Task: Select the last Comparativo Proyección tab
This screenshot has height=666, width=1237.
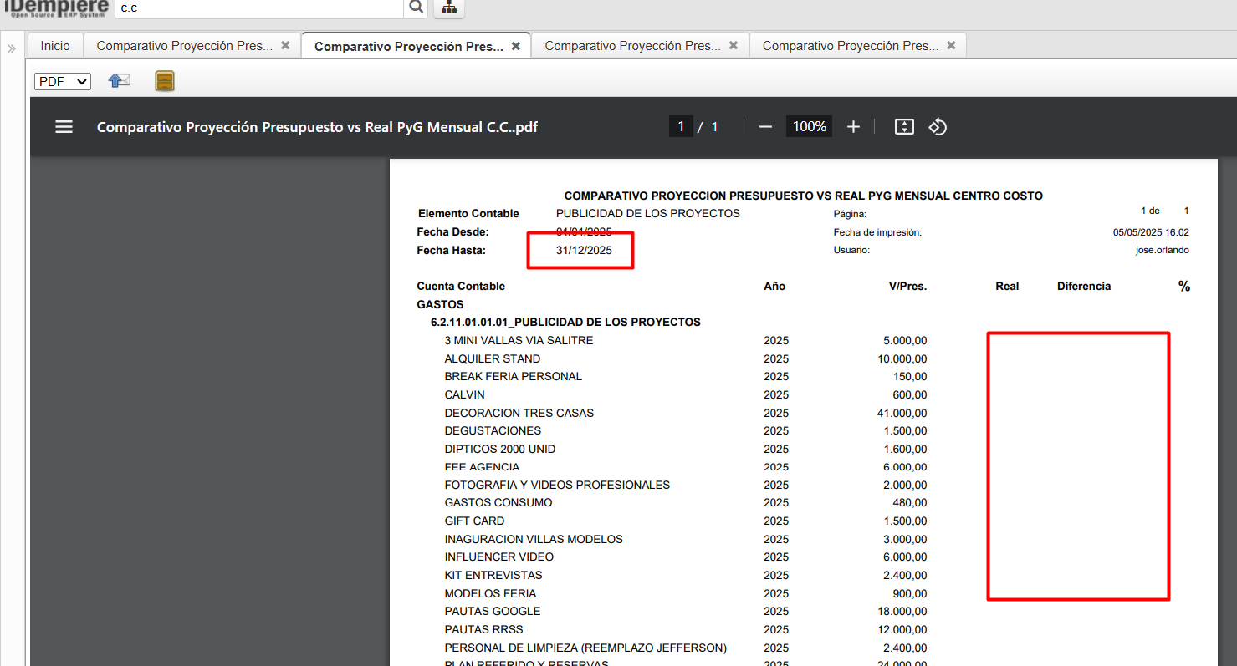Action: tap(850, 46)
